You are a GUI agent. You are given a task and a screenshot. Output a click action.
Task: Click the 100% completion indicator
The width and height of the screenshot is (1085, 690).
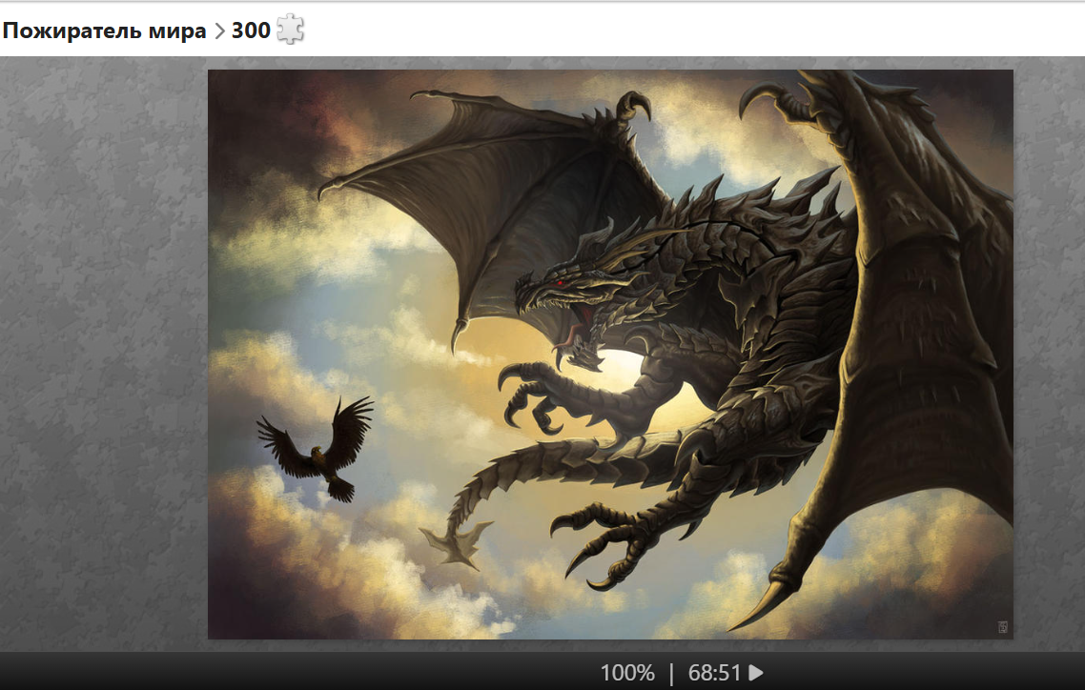coord(626,673)
